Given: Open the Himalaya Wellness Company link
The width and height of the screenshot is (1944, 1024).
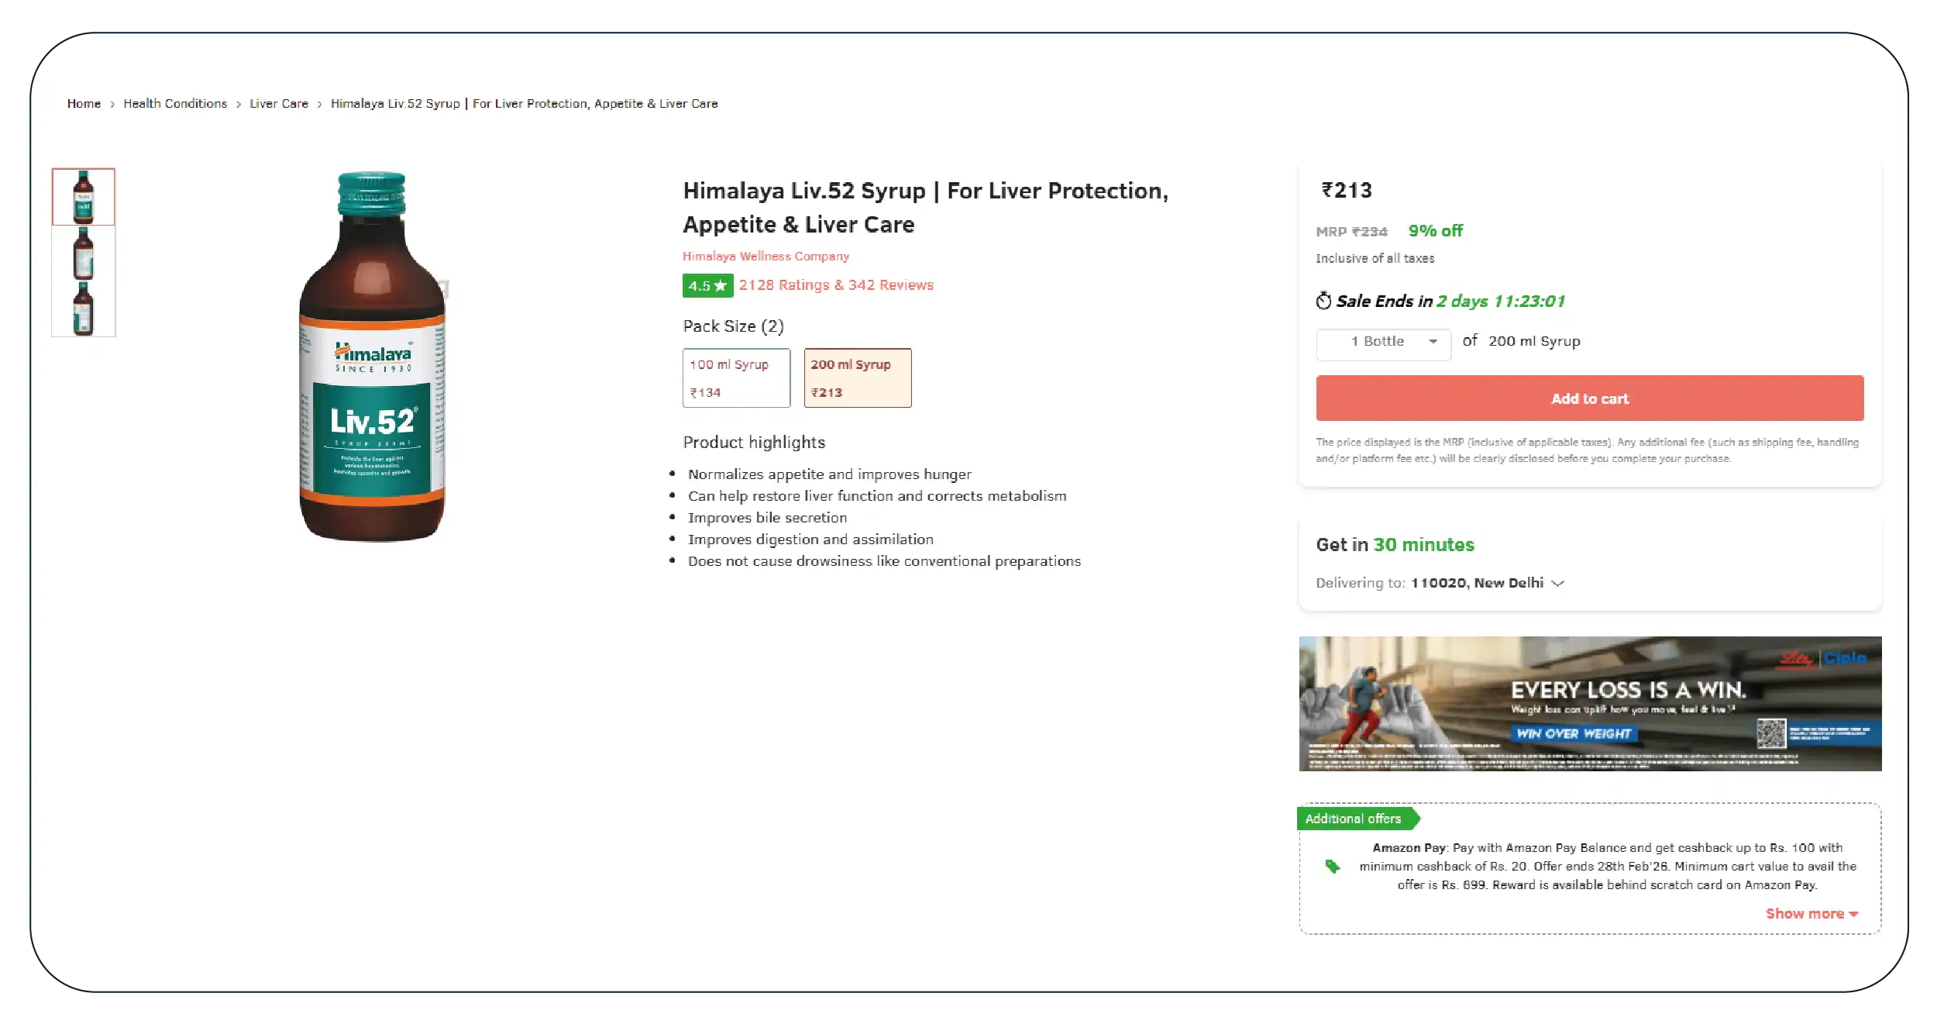Looking at the screenshot, I should [x=766, y=257].
